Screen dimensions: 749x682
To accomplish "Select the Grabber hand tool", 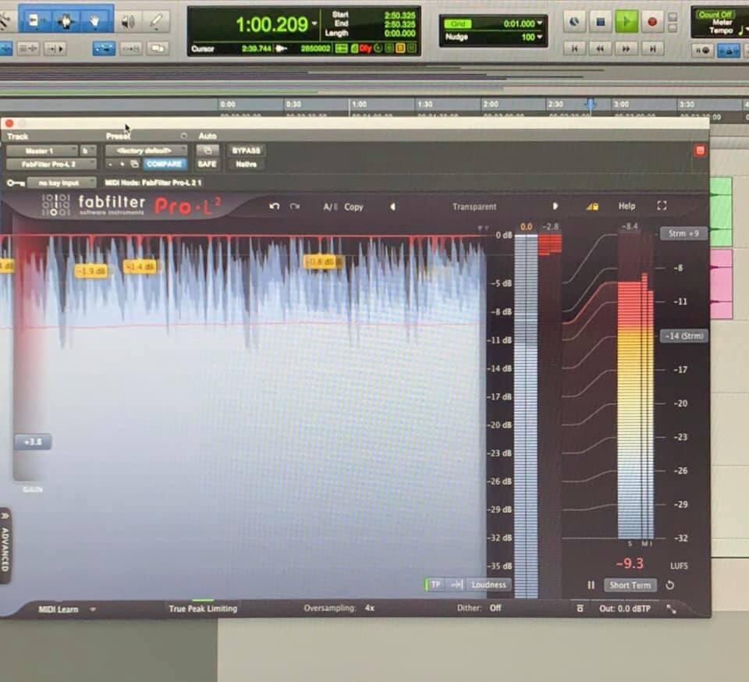I will [x=95, y=20].
